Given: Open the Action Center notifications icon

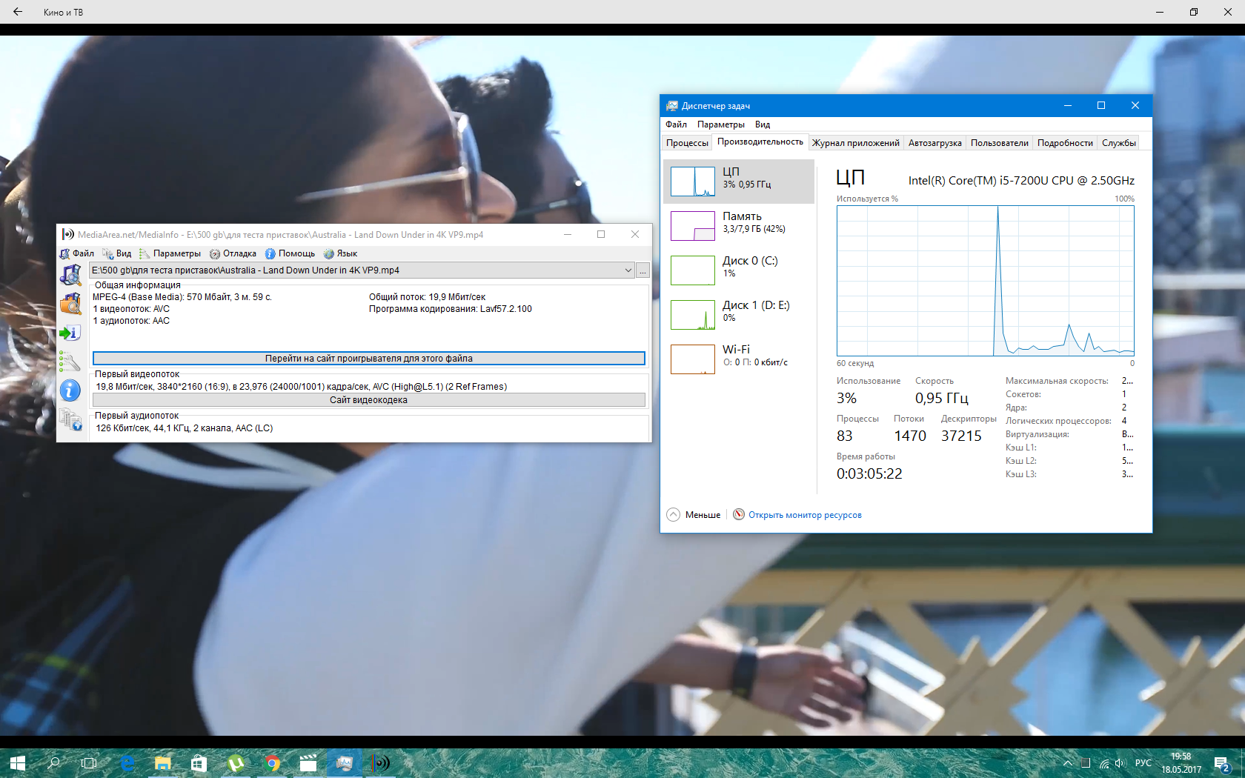Looking at the screenshot, I should point(1223,763).
